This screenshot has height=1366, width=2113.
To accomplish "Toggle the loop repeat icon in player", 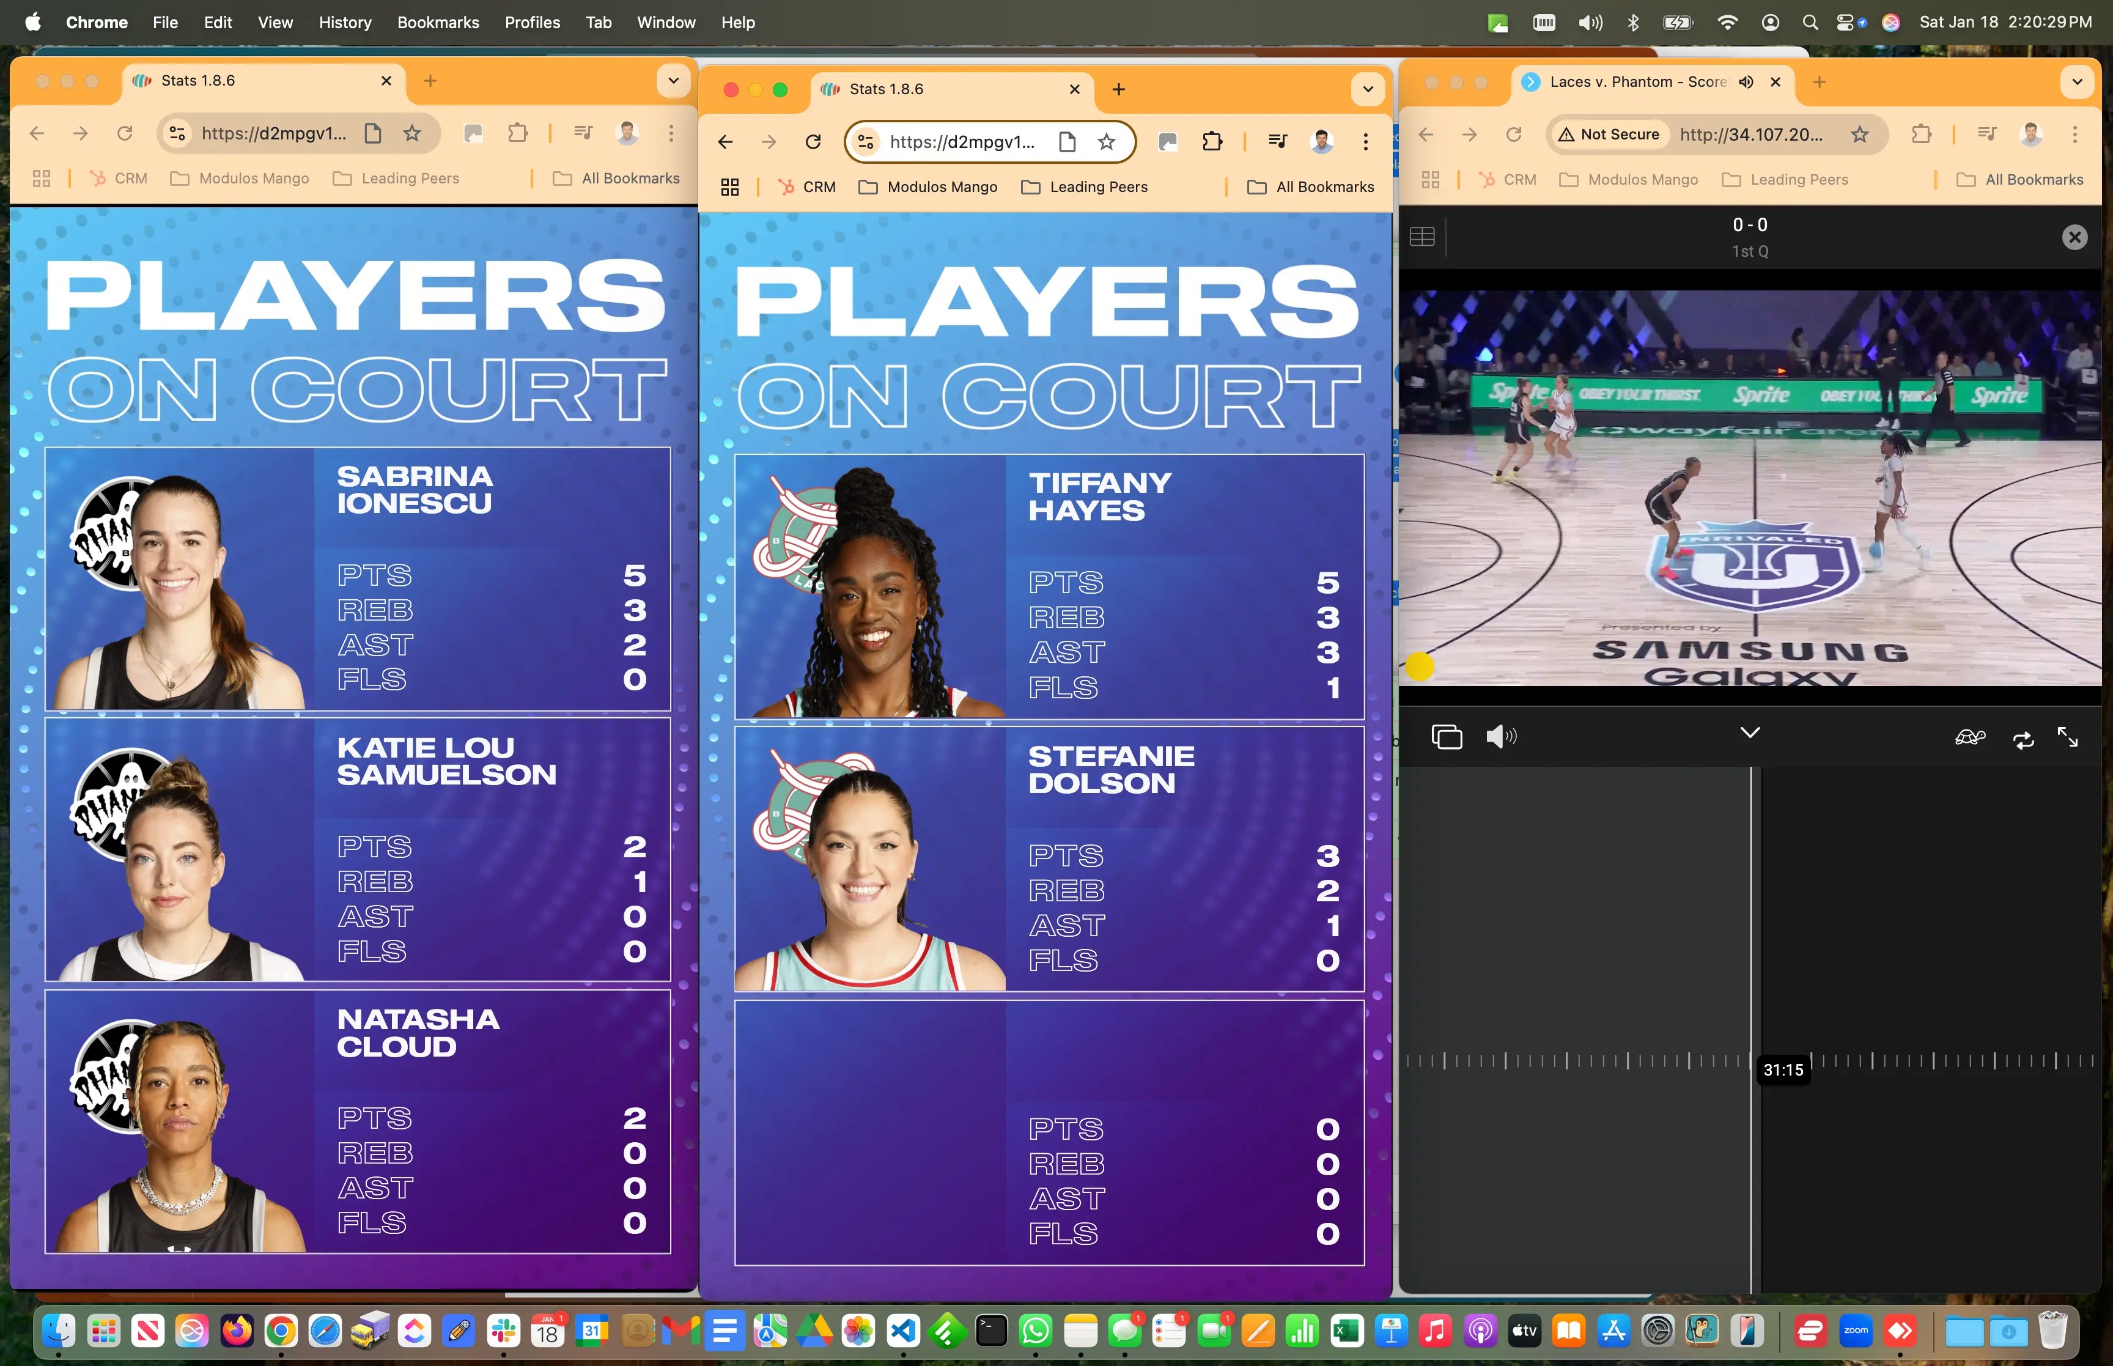I will (x=2023, y=739).
